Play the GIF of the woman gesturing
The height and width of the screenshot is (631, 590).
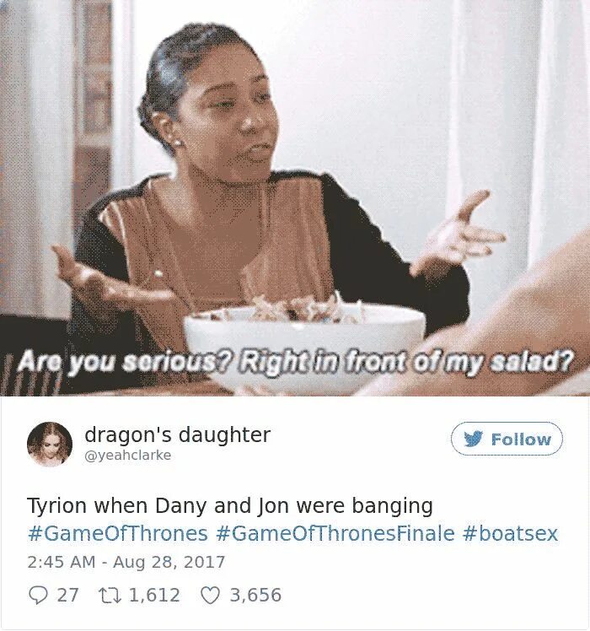click(x=295, y=198)
